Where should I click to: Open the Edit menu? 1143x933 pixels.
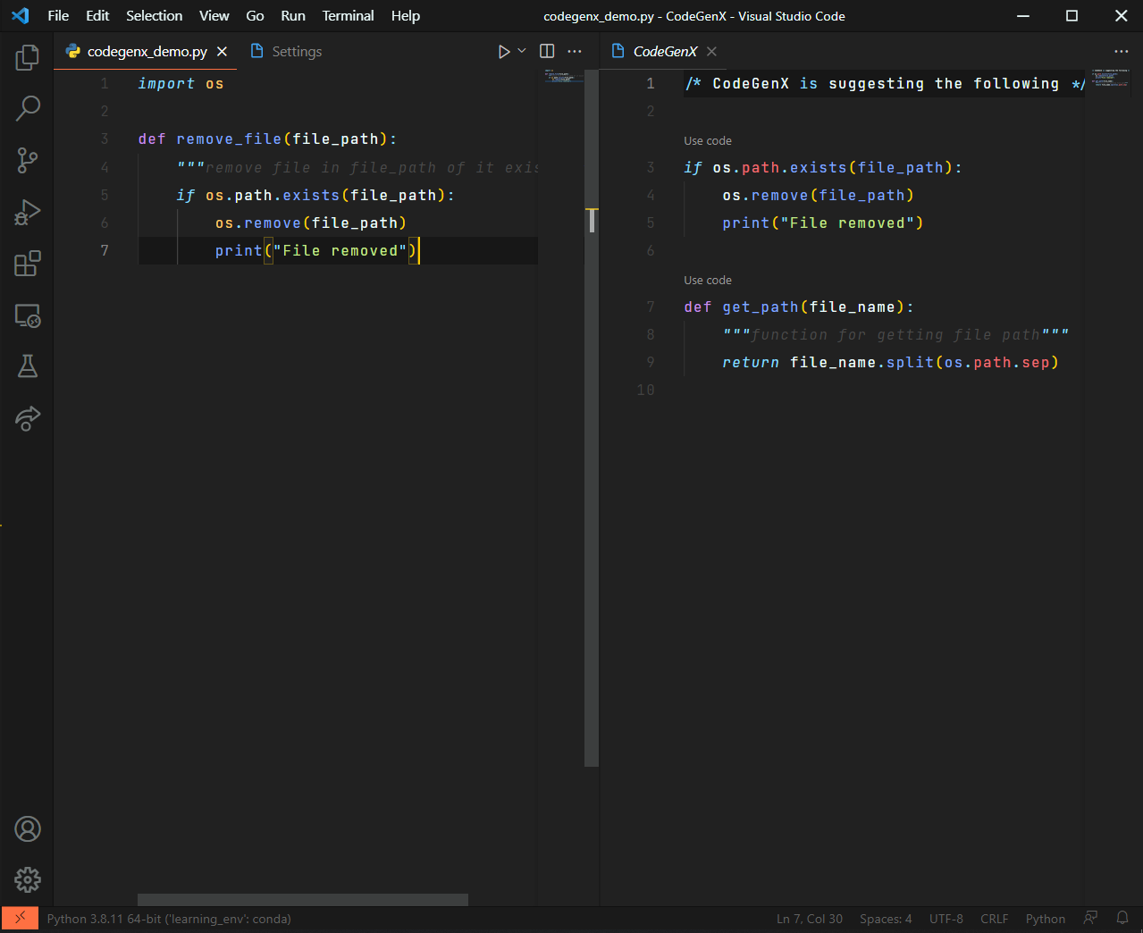click(x=97, y=16)
